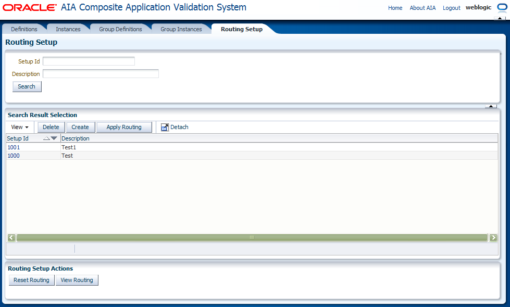510x307 pixels.
Task: Switch to the Definitions tab
Action: [24, 29]
